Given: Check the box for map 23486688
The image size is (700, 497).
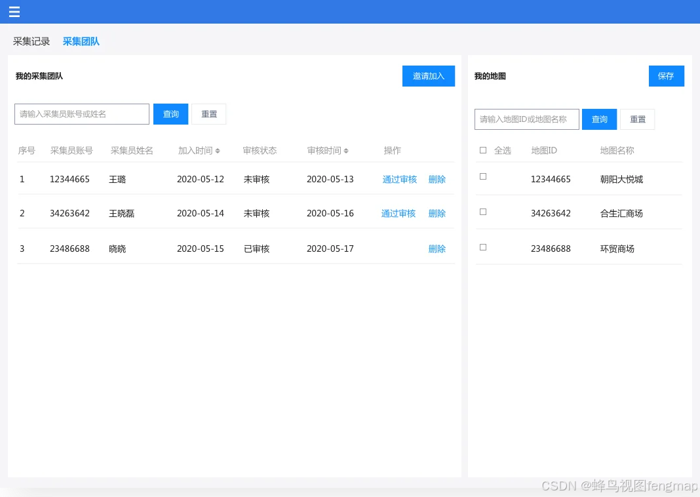Looking at the screenshot, I should pos(483,247).
